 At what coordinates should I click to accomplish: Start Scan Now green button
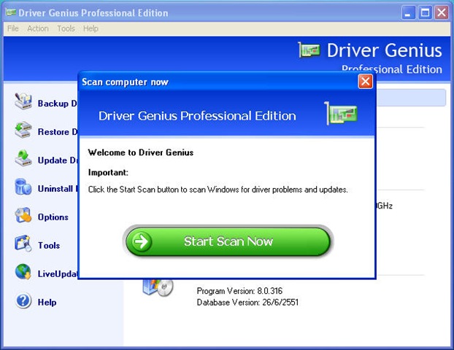click(x=228, y=241)
